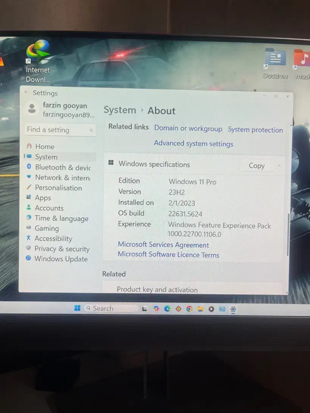Open the music folder desktop shortcut
Image resolution: width=310 pixels, height=413 pixels.
[302, 64]
